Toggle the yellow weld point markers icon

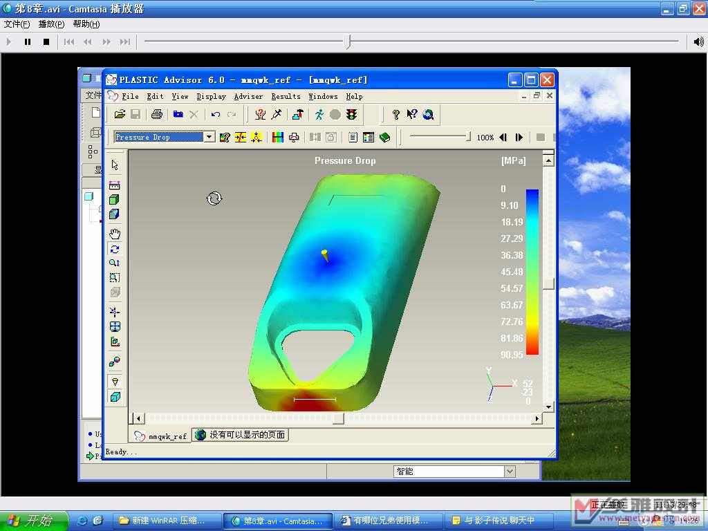coord(257,138)
